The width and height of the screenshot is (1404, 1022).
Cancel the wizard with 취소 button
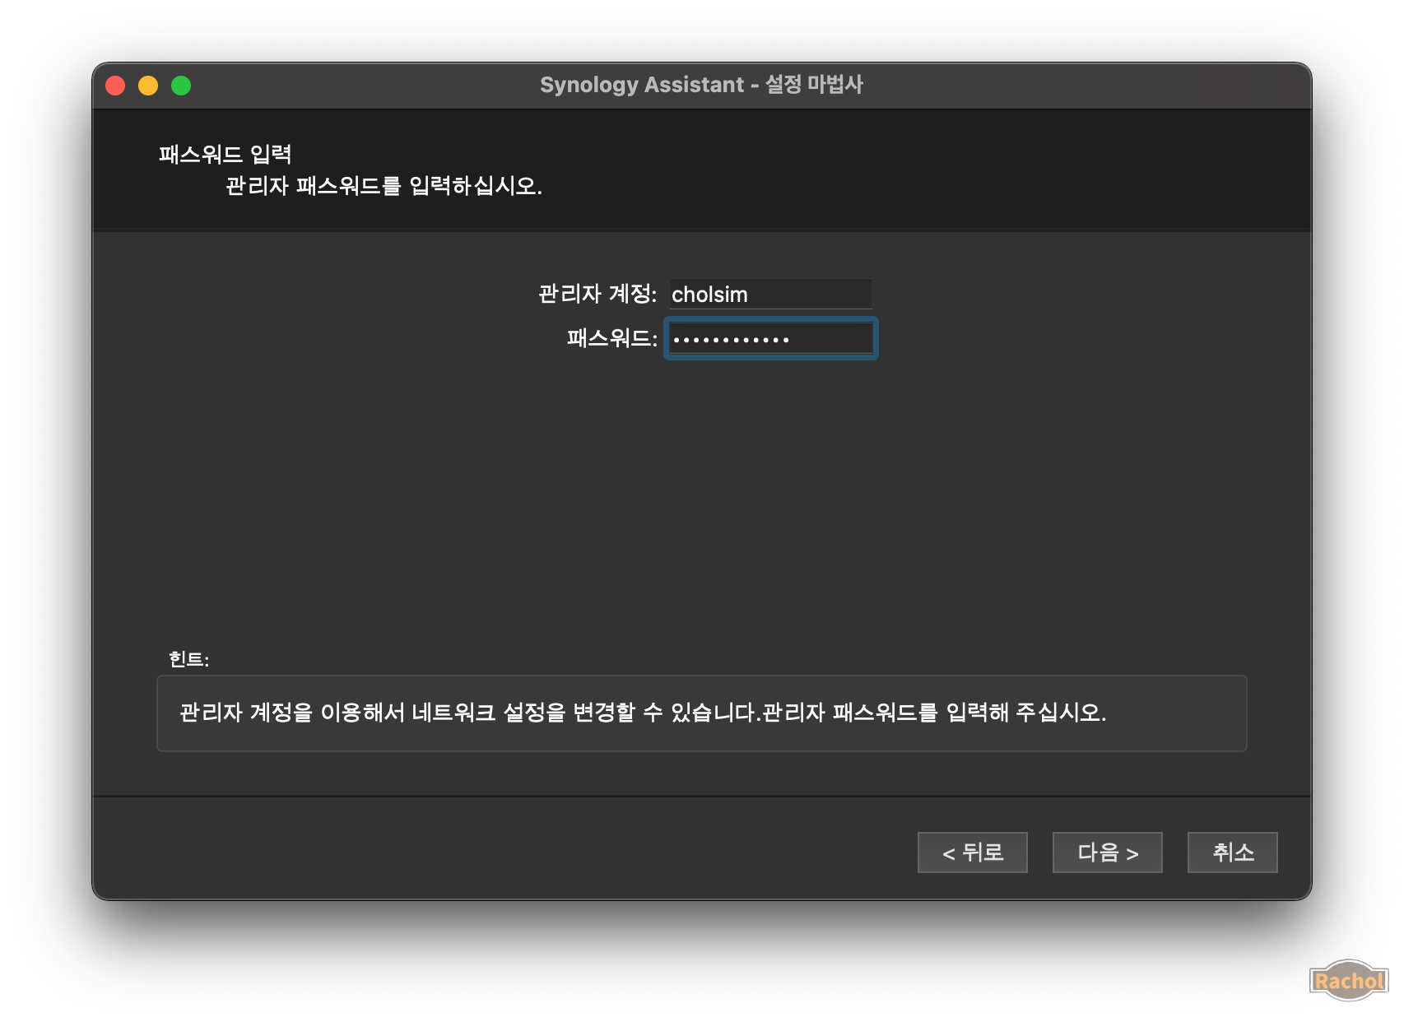point(1232,852)
